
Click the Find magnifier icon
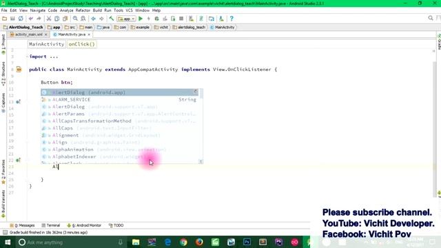pos(75,19)
